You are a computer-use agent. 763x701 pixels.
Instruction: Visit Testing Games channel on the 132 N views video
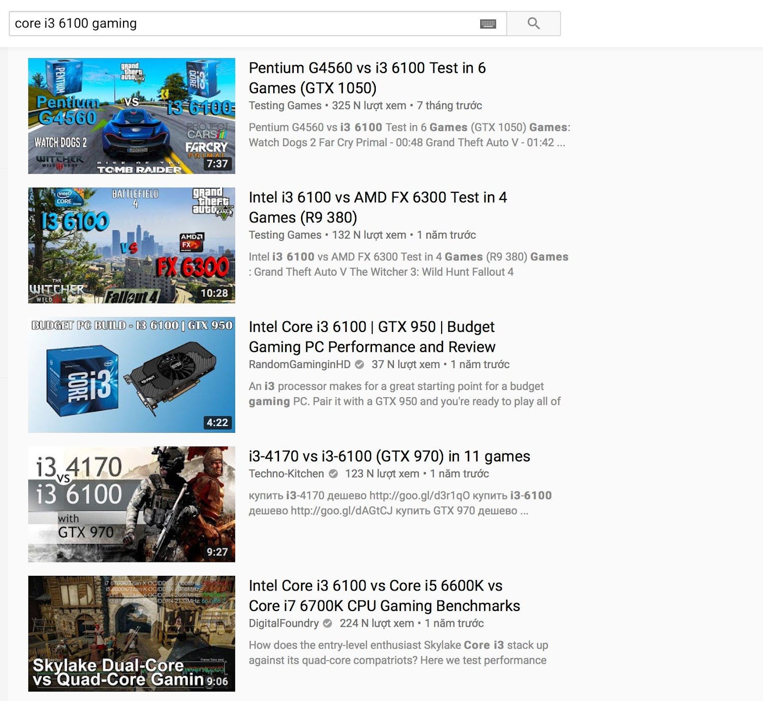[x=285, y=235]
